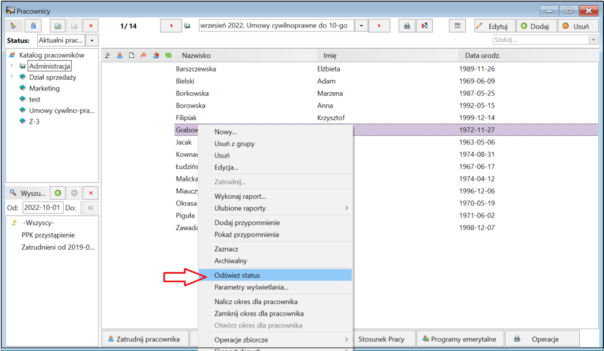Click the greyed folder icon button in top toolbar
604x351 pixels.
74,26
